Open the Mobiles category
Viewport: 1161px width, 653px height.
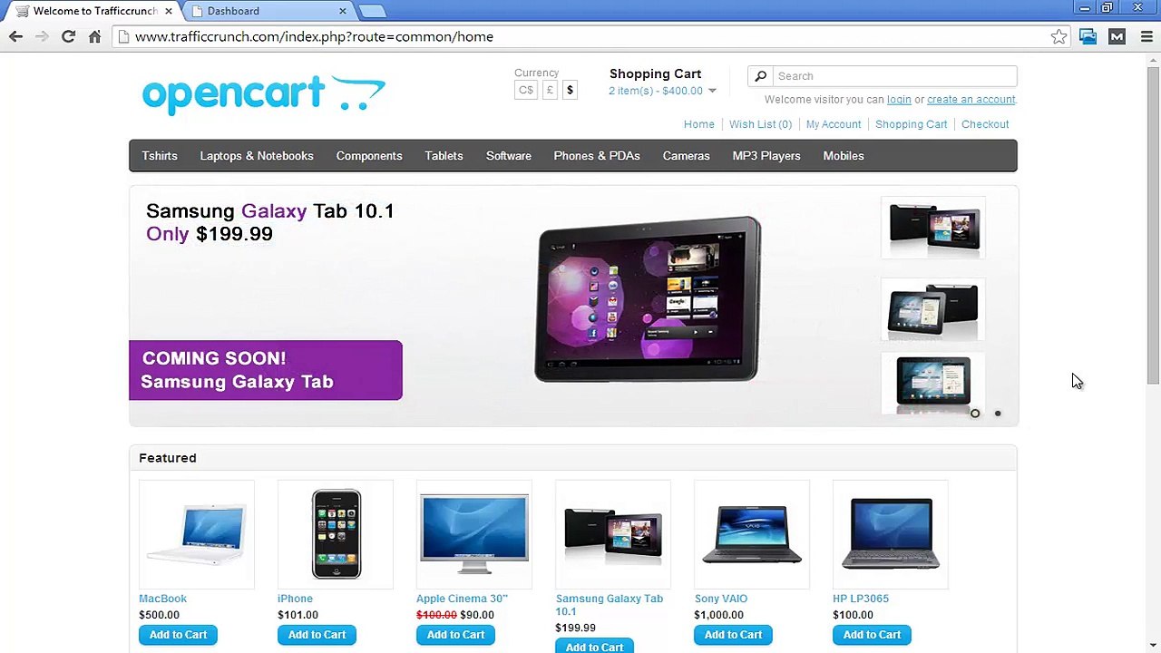point(844,156)
